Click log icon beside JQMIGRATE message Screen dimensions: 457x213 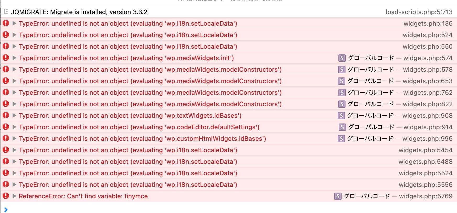click(5, 12)
